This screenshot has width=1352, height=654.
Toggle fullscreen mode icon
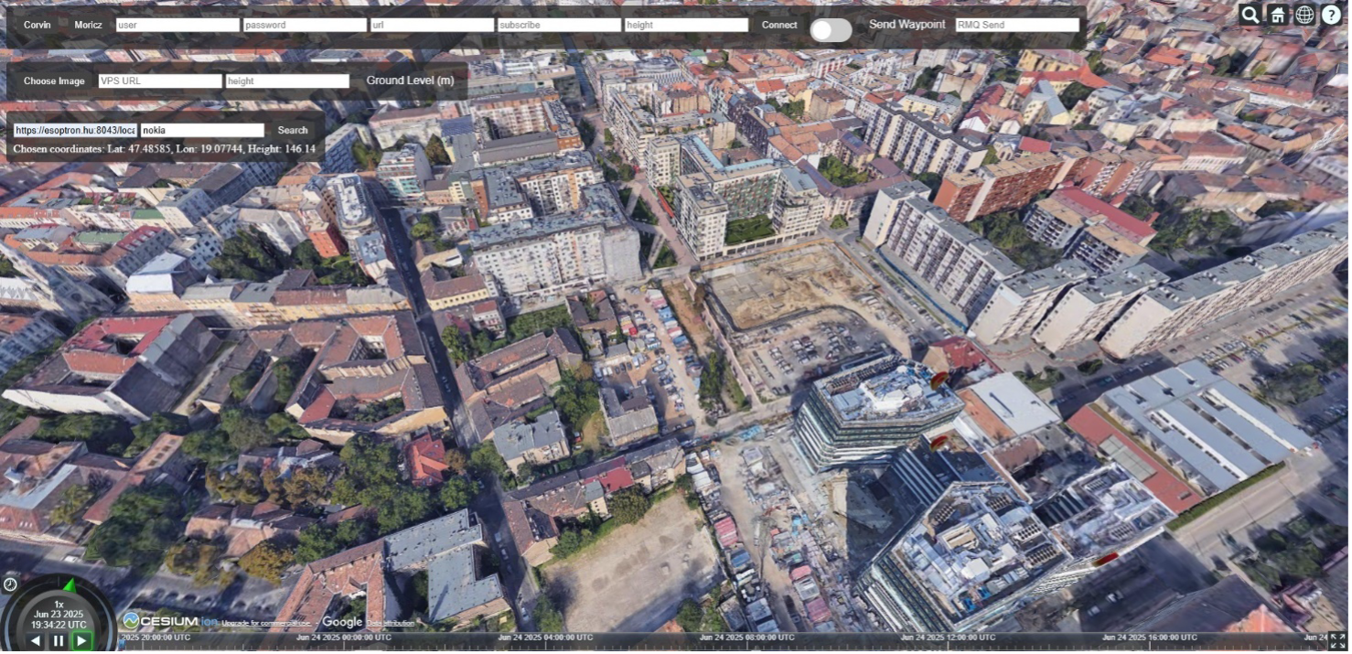pyautogui.click(x=1337, y=641)
